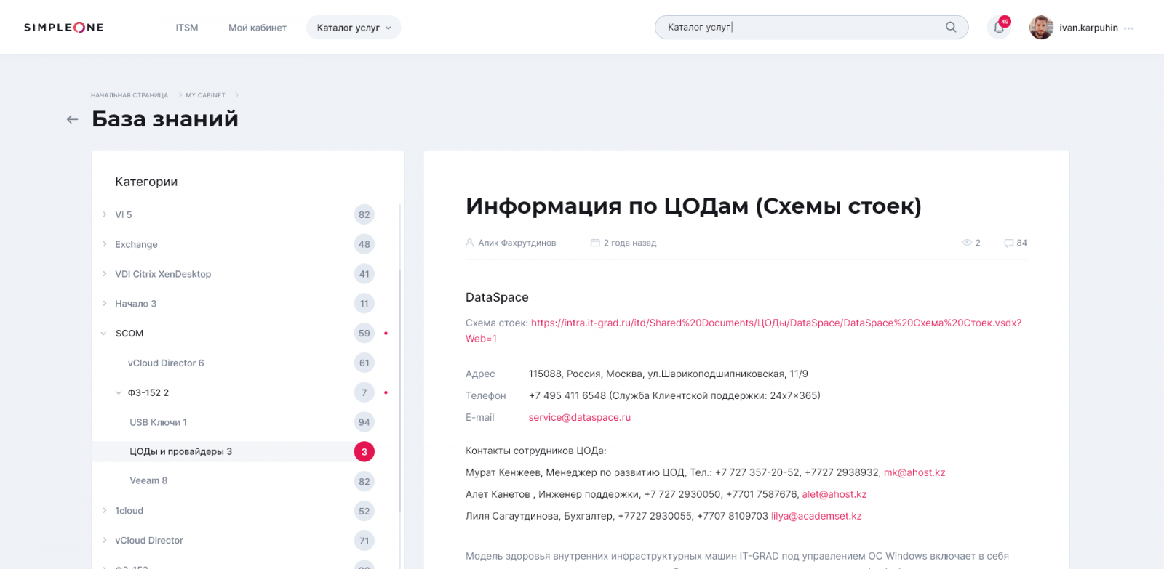The image size is (1164, 569).
Task: Select the Ф3-152 2 subcategory
Action: (x=148, y=393)
